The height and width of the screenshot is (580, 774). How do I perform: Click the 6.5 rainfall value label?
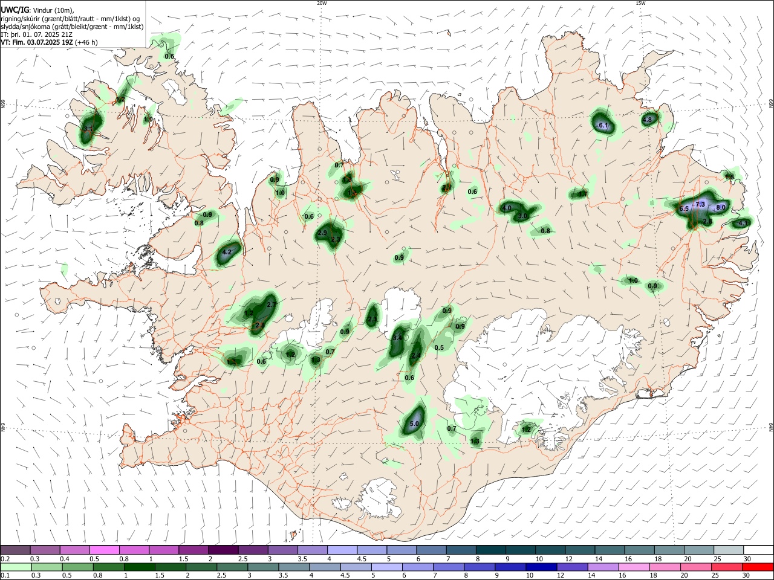[684, 209]
